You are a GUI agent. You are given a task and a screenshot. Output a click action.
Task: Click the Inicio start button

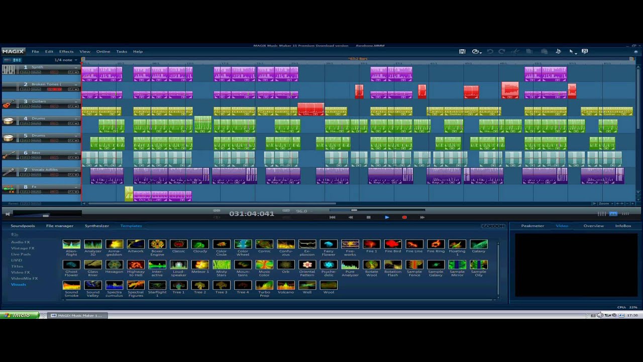click(19, 315)
